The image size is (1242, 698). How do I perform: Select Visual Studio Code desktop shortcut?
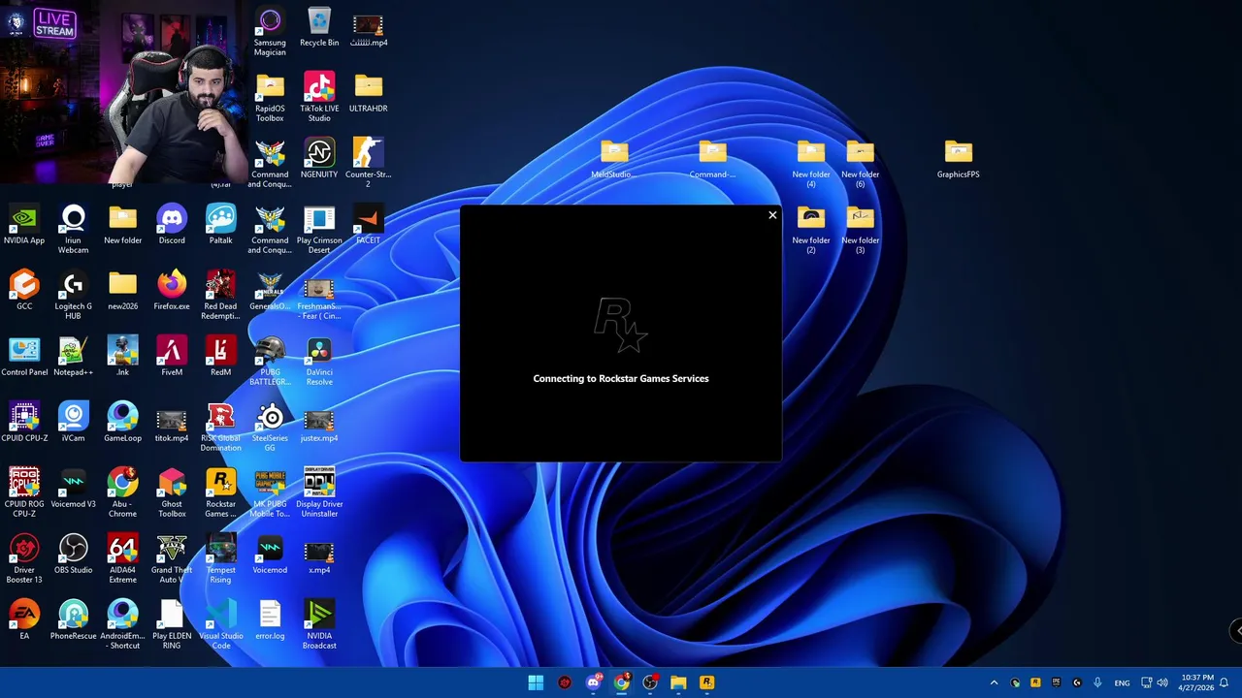click(220, 625)
